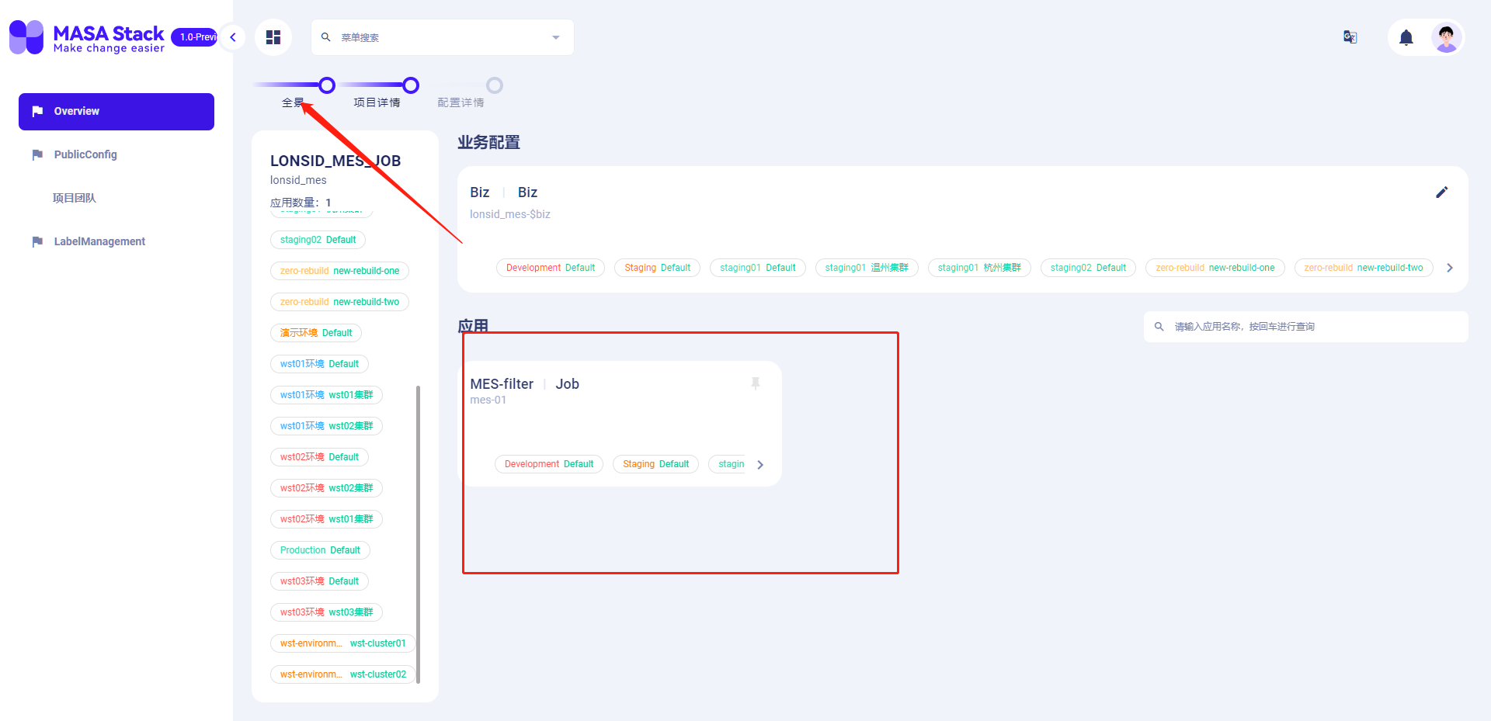This screenshot has height=721, width=1491.
Task: Select wst02环境 wst01集群 tag
Action: (326, 519)
